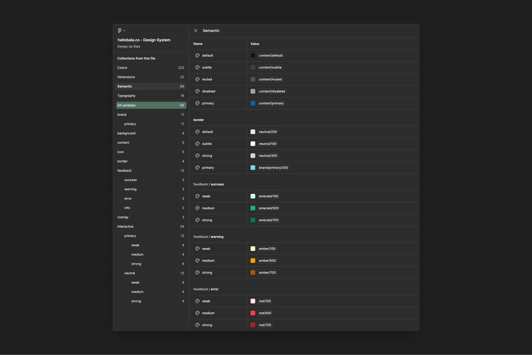The height and width of the screenshot is (355, 532).
Task: Click the neutral/200 value link
Action: click(x=268, y=132)
